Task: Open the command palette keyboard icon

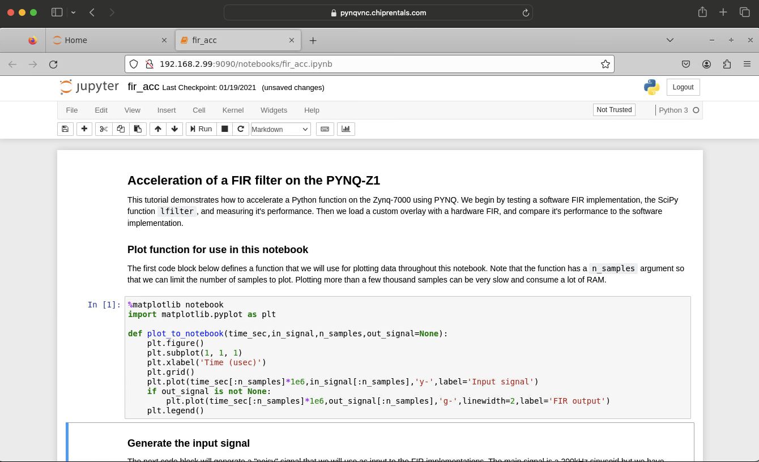Action: click(x=325, y=129)
